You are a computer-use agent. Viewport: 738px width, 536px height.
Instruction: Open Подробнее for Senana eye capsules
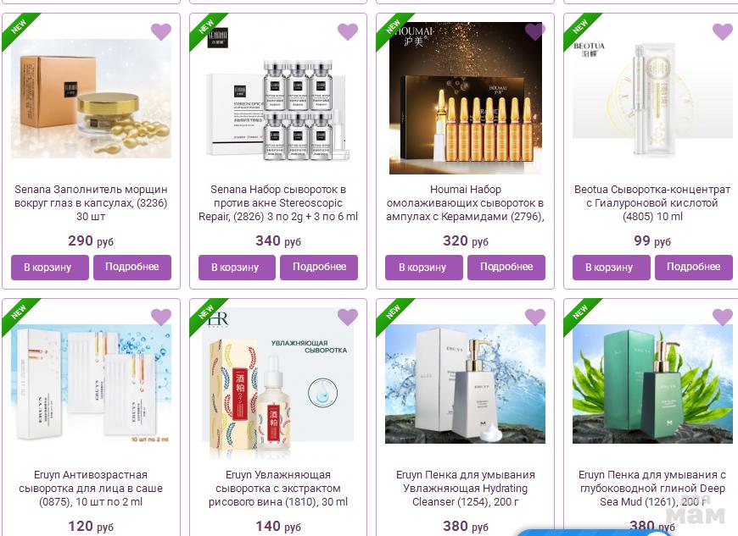132,268
